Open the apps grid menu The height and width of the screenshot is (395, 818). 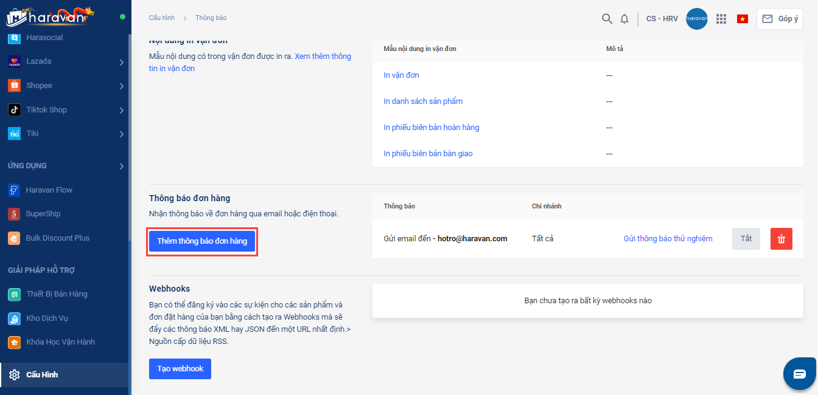[x=721, y=19]
